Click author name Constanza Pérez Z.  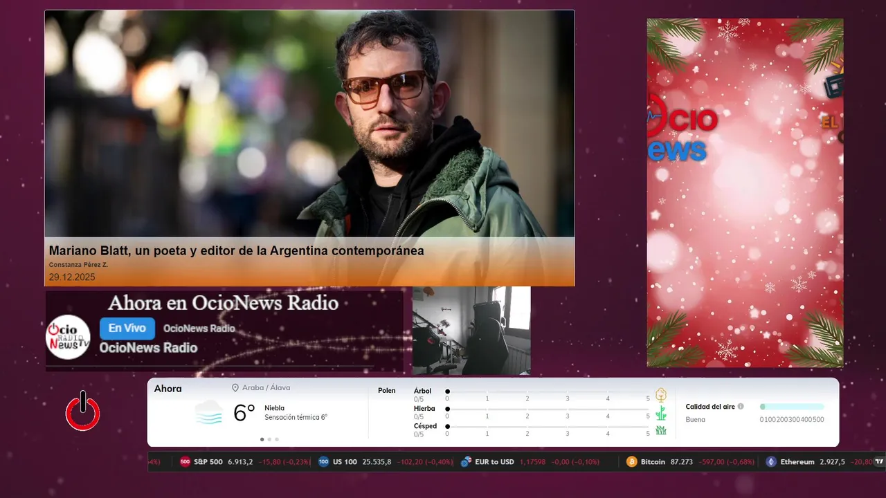(78, 265)
